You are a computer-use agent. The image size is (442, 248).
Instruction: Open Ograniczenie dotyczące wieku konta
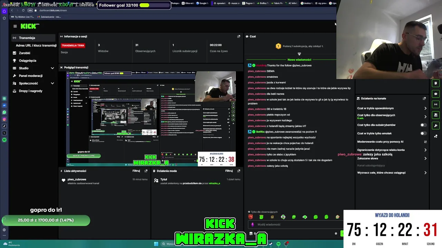pos(392,150)
